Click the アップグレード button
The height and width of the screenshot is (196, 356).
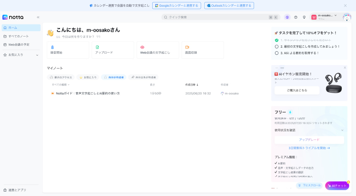[x=309, y=140]
